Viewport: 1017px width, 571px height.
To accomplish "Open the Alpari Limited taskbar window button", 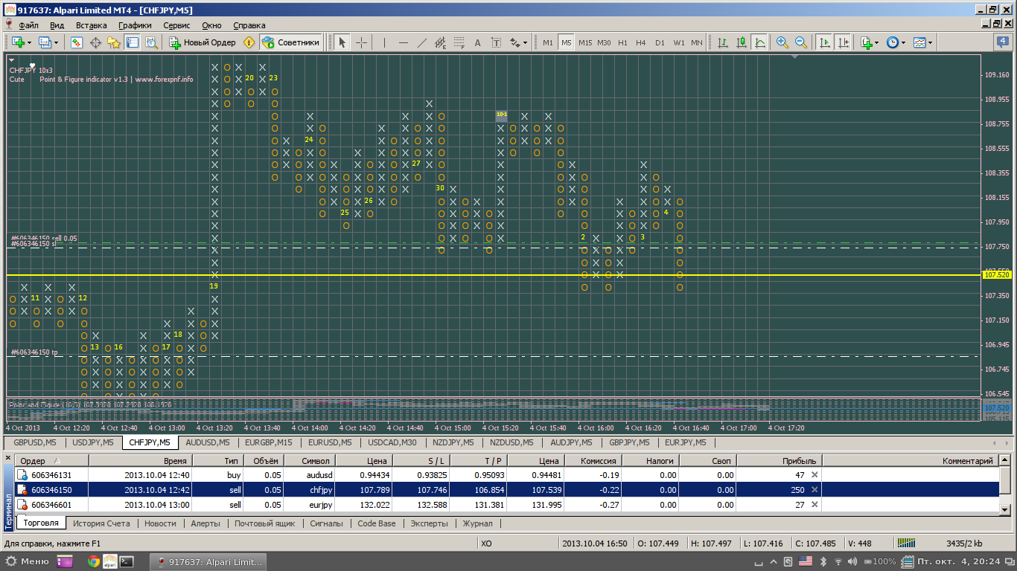I will tap(209, 561).
